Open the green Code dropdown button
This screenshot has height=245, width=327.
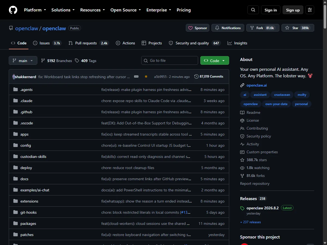(x=215, y=60)
